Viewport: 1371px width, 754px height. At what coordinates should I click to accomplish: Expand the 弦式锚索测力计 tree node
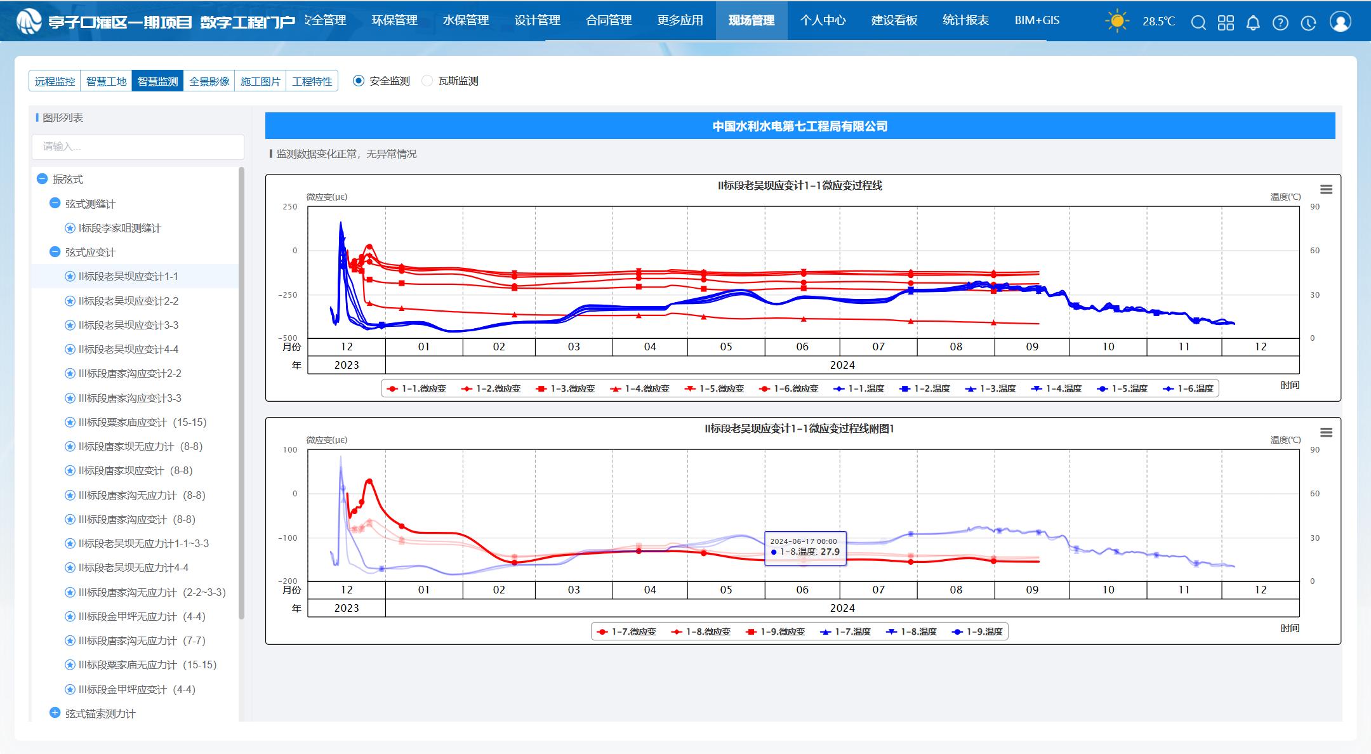click(x=55, y=713)
